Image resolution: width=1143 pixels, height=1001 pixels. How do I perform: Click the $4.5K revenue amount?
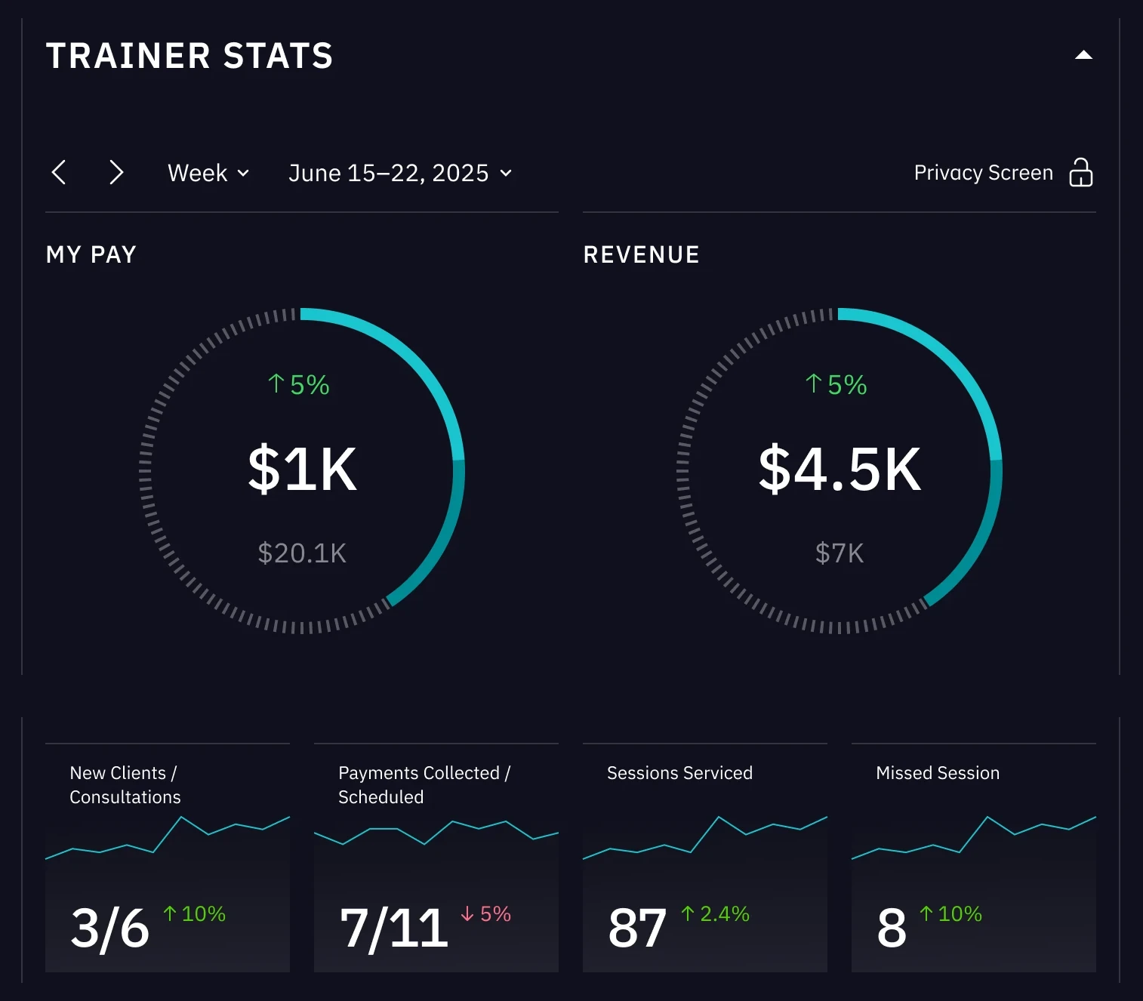coord(840,470)
